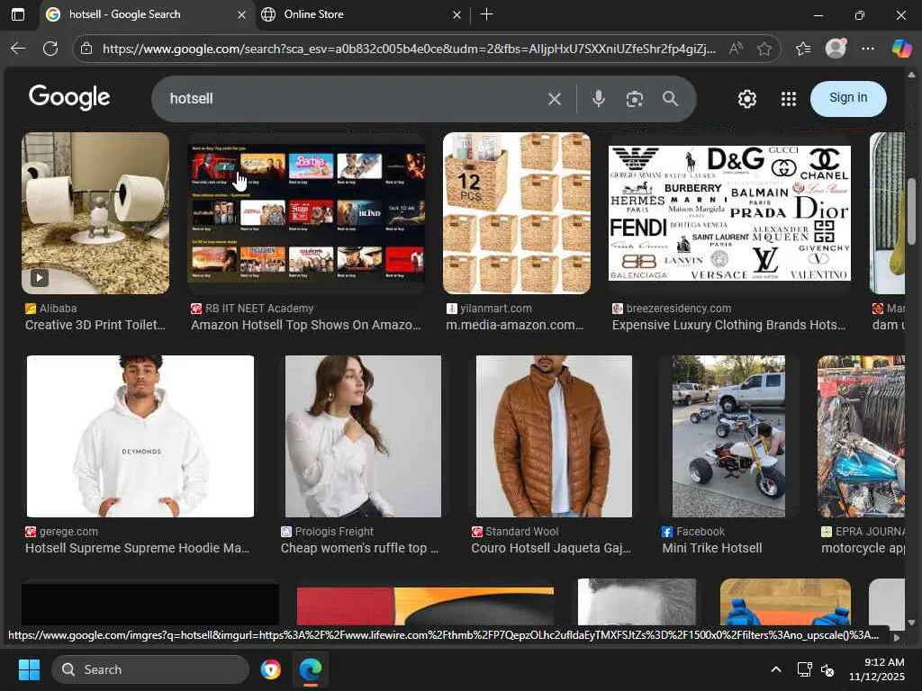
Task: Open the white Deymonds hoodie image
Action: pyautogui.click(x=140, y=436)
